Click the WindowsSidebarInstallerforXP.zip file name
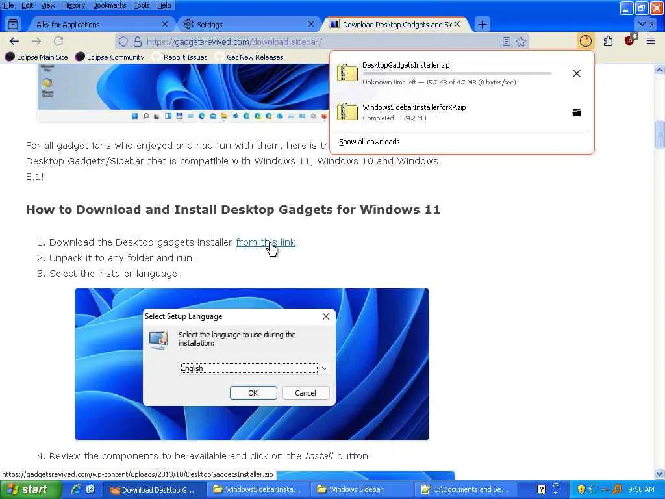Image resolution: width=665 pixels, height=499 pixels. [x=414, y=107]
